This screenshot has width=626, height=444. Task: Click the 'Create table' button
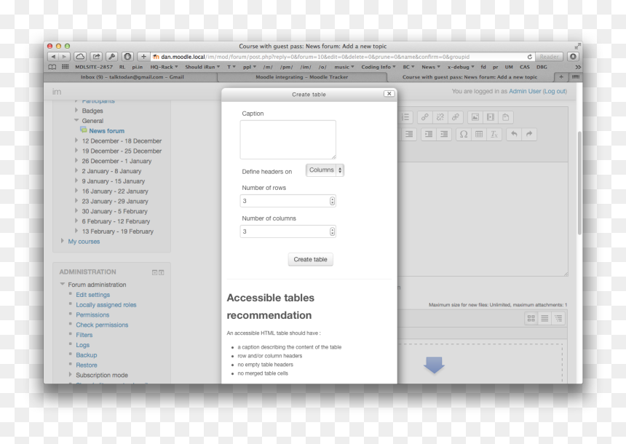(310, 260)
